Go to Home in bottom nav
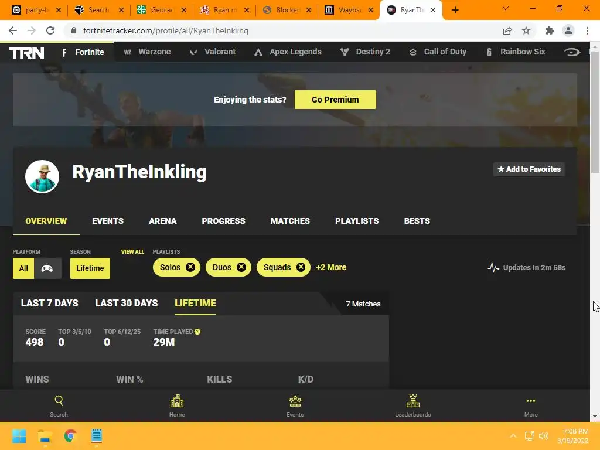This screenshot has width=600, height=450. click(x=177, y=406)
